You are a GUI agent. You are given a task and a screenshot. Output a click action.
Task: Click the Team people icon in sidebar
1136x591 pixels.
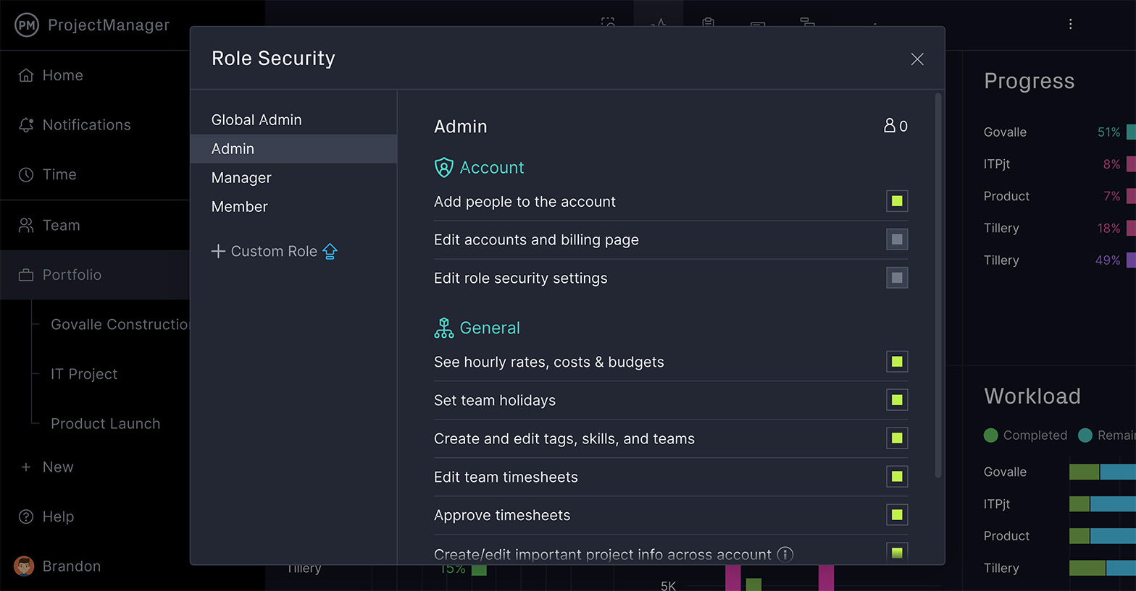pyautogui.click(x=26, y=226)
